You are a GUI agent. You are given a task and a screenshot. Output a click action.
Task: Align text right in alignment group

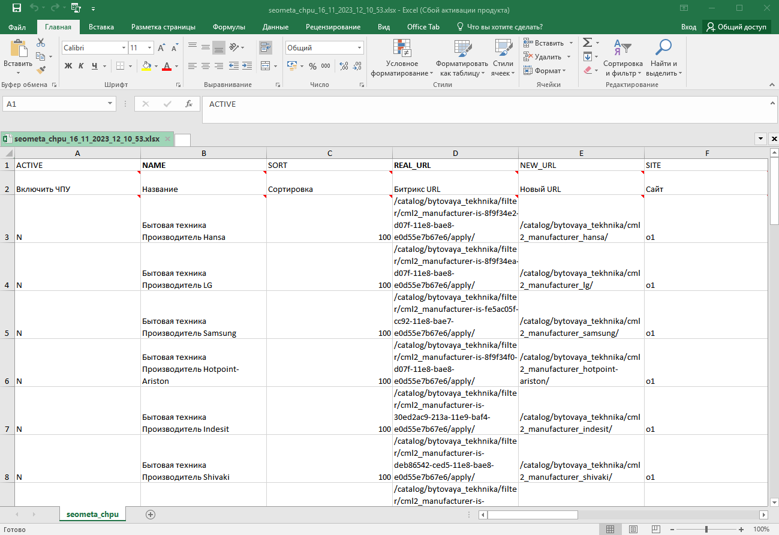click(219, 66)
